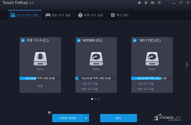Screen dimensions: 191x125
Task: Maximize the Smart Defrag window
Action: click(x=181, y=3)
